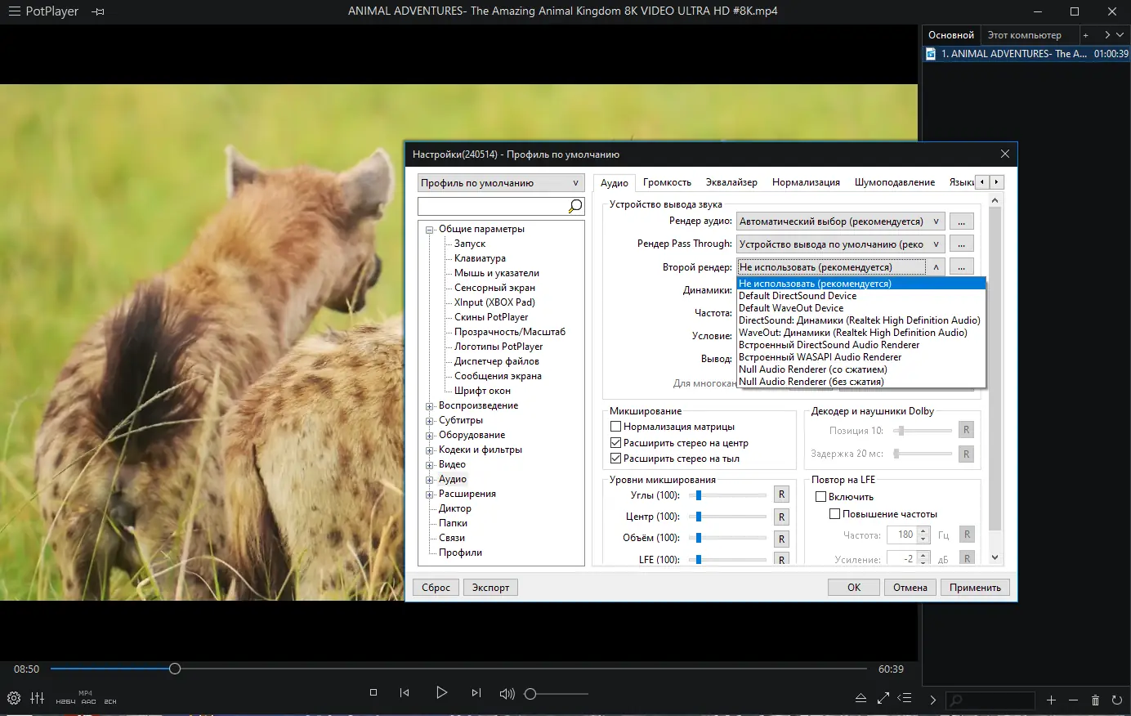Enable the Нормализация матрицы checkbox

[616, 427]
